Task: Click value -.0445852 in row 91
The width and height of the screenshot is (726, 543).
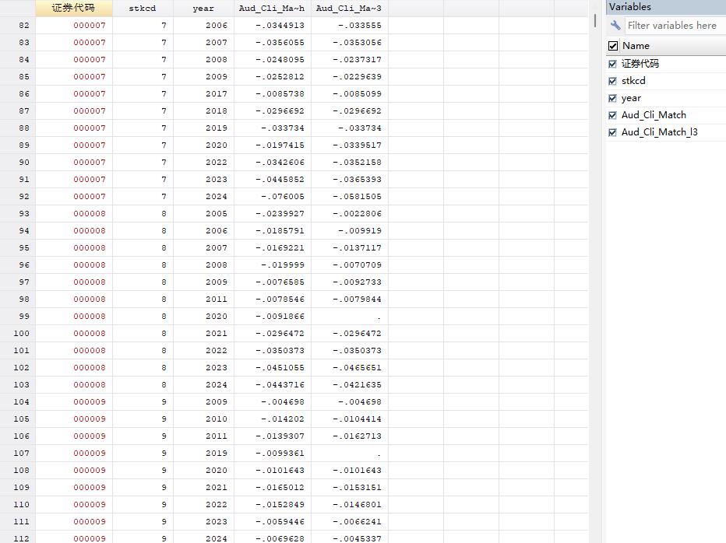Action: [x=273, y=180]
